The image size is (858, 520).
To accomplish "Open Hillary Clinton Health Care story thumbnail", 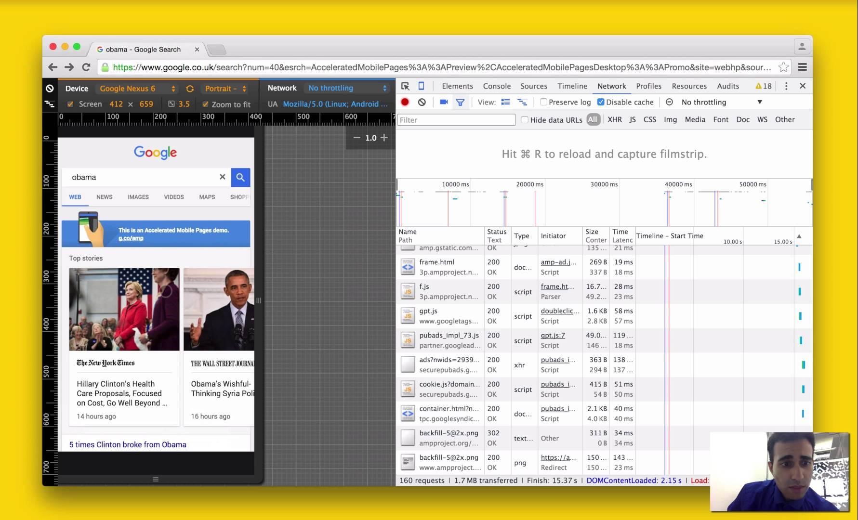I will pyautogui.click(x=124, y=310).
